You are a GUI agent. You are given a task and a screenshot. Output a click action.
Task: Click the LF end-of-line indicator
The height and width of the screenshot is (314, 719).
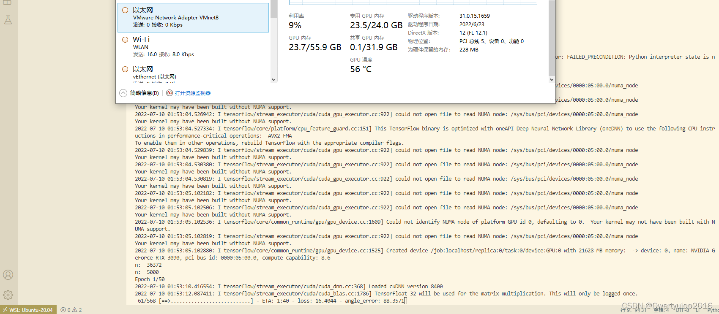pyautogui.click(x=698, y=310)
